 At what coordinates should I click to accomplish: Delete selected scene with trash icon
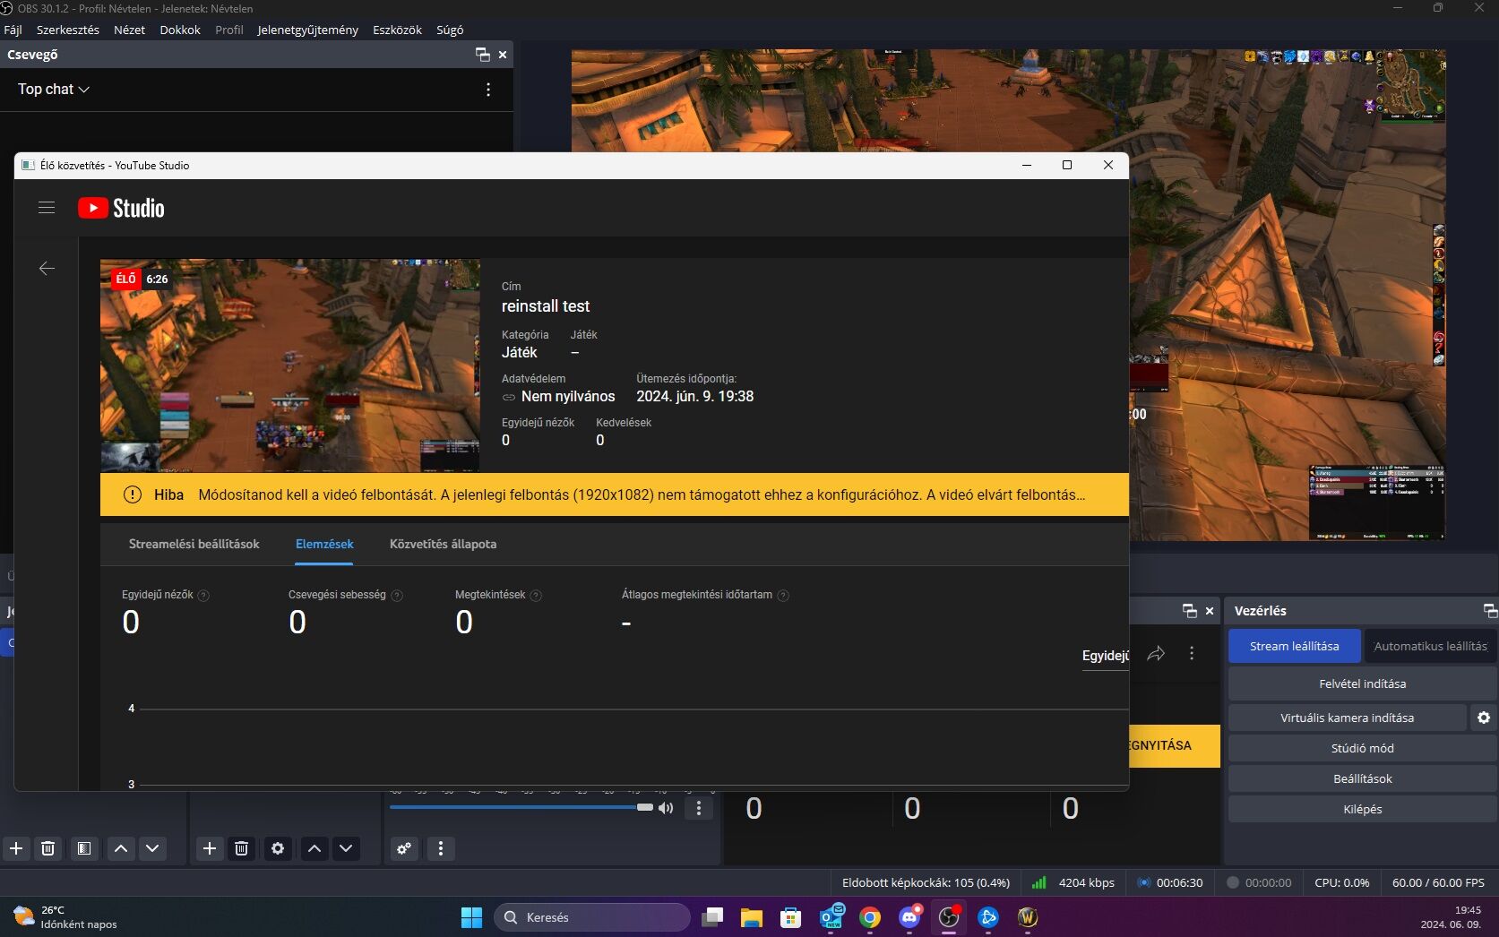48,848
